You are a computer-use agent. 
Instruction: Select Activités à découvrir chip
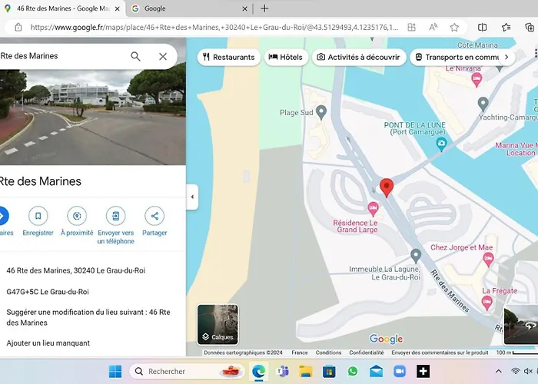(x=358, y=57)
